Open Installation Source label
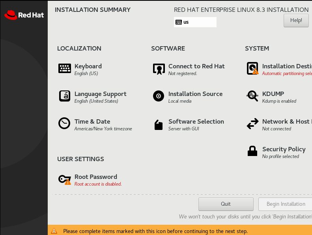This screenshot has height=235, width=312. [195, 94]
